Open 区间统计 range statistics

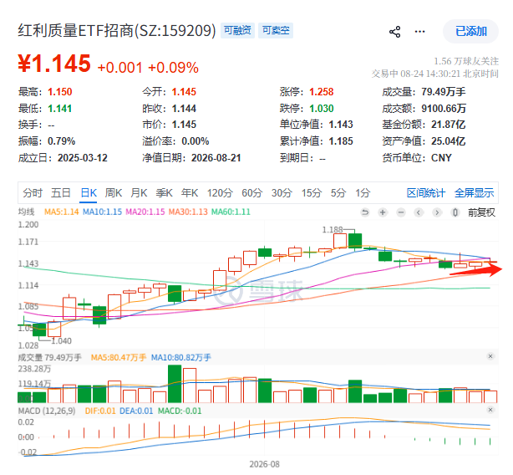(x=425, y=193)
